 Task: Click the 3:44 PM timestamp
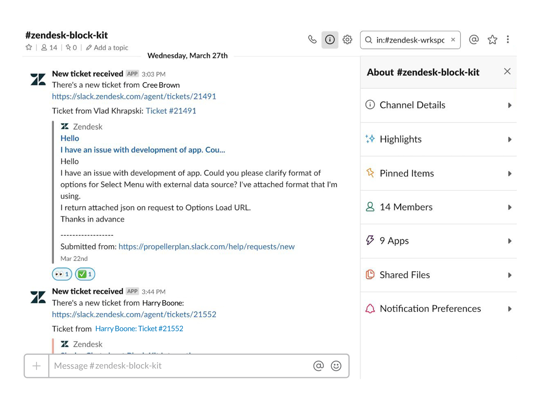(x=154, y=292)
